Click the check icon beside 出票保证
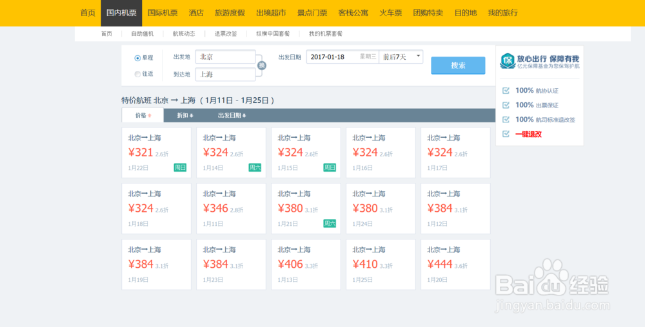Image resolution: width=645 pixels, height=327 pixels. coord(506,105)
